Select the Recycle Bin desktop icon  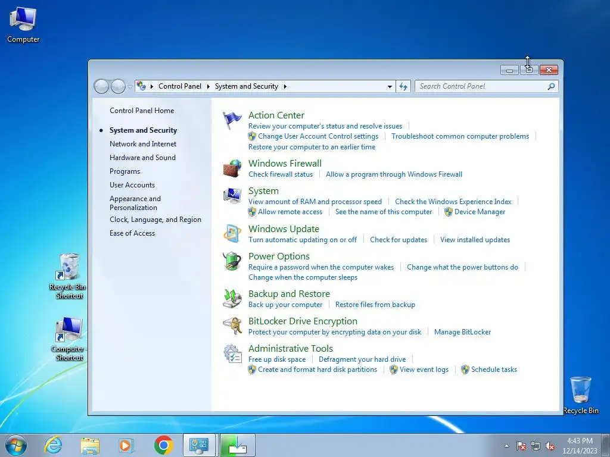[x=581, y=395]
